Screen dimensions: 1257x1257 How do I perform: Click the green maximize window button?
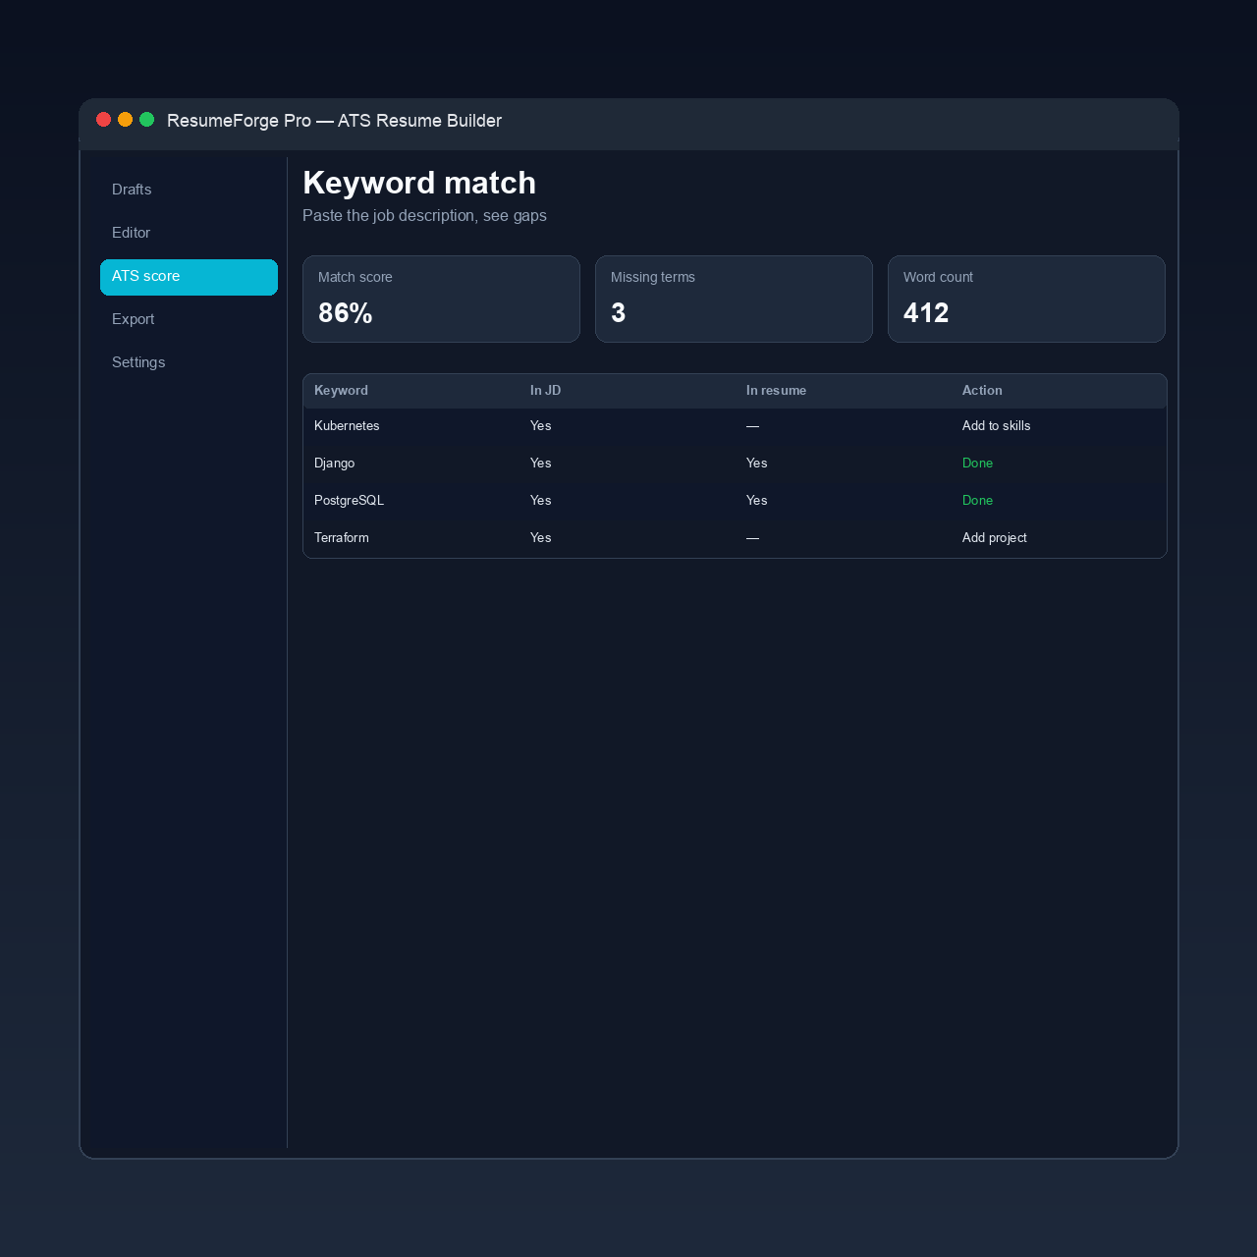(147, 120)
